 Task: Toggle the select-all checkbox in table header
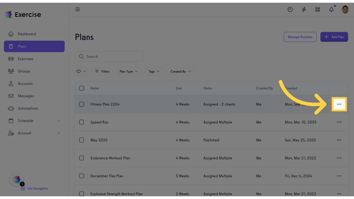tap(82, 88)
